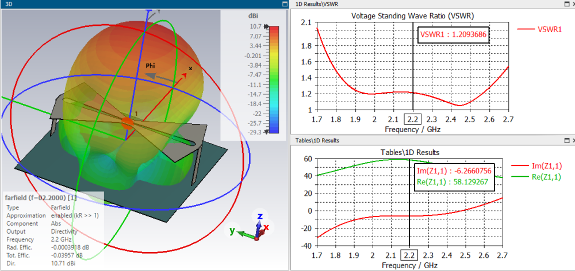Select the Re(Z1,1) legend entry

pyautogui.click(x=536, y=177)
